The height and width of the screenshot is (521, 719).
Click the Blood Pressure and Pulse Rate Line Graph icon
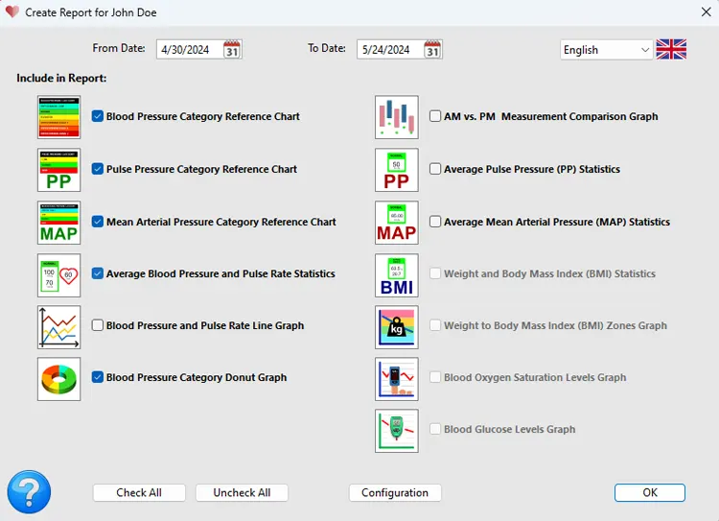[58, 326]
